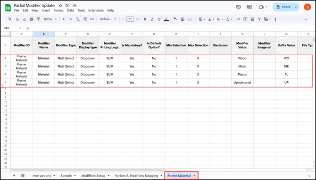View cloud save status
The height and width of the screenshot is (180, 316).
75,6
